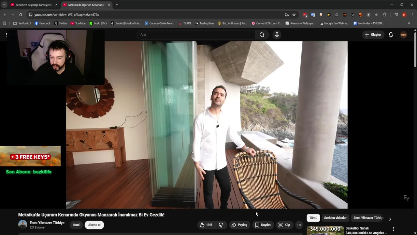
Task: Go forward in browser history
Action: [13, 15]
